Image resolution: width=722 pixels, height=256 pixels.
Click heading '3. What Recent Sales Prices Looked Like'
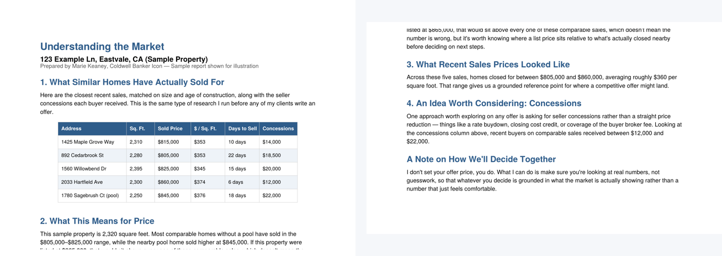tap(488, 64)
